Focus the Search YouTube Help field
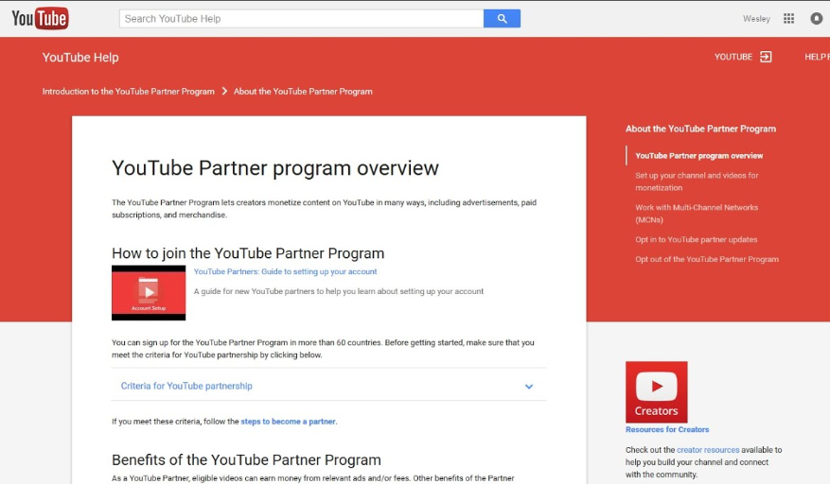This screenshot has width=830, height=484. pos(301,19)
